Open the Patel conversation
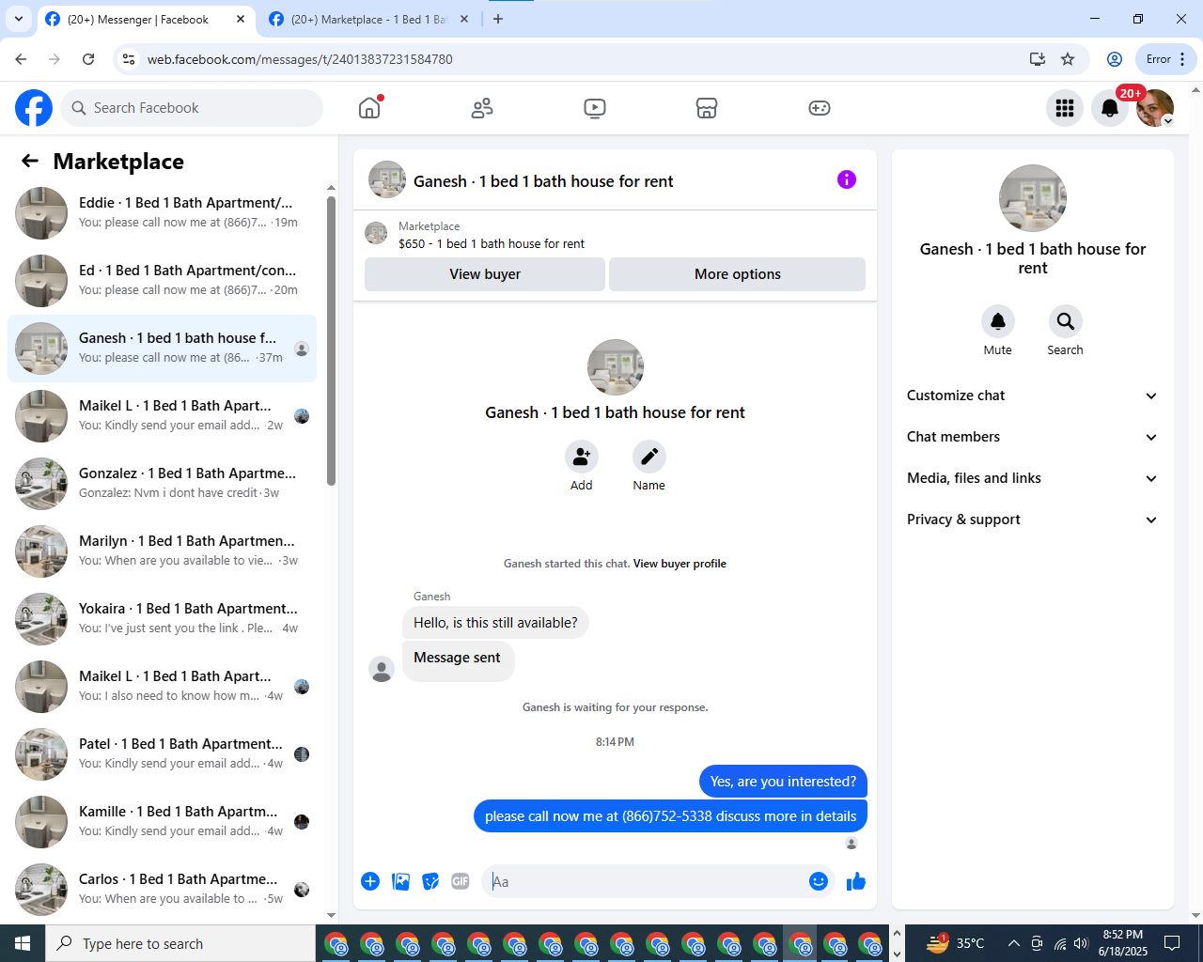 pyautogui.click(x=162, y=753)
